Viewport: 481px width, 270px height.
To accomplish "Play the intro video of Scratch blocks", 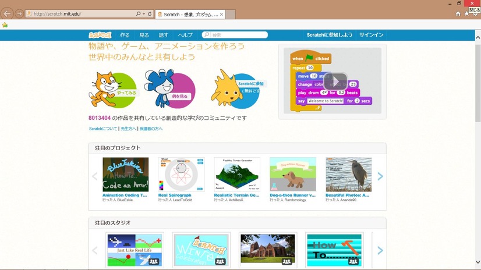I will (335, 80).
